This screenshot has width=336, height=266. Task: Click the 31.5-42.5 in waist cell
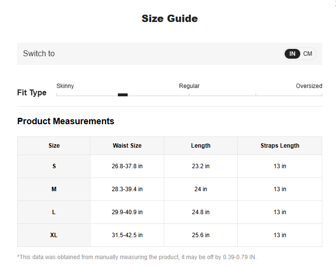pos(127,235)
